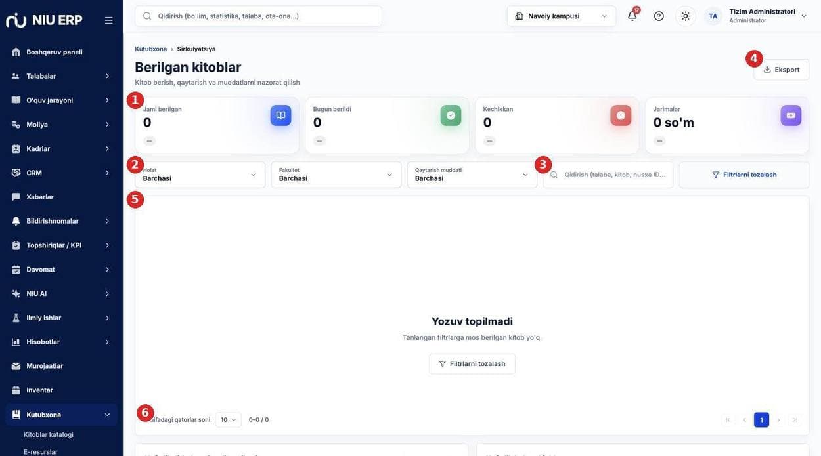Screen dimensions: 821x456
Task: Click Filtrlarni tozalash in the filter bar
Action: [x=744, y=175]
